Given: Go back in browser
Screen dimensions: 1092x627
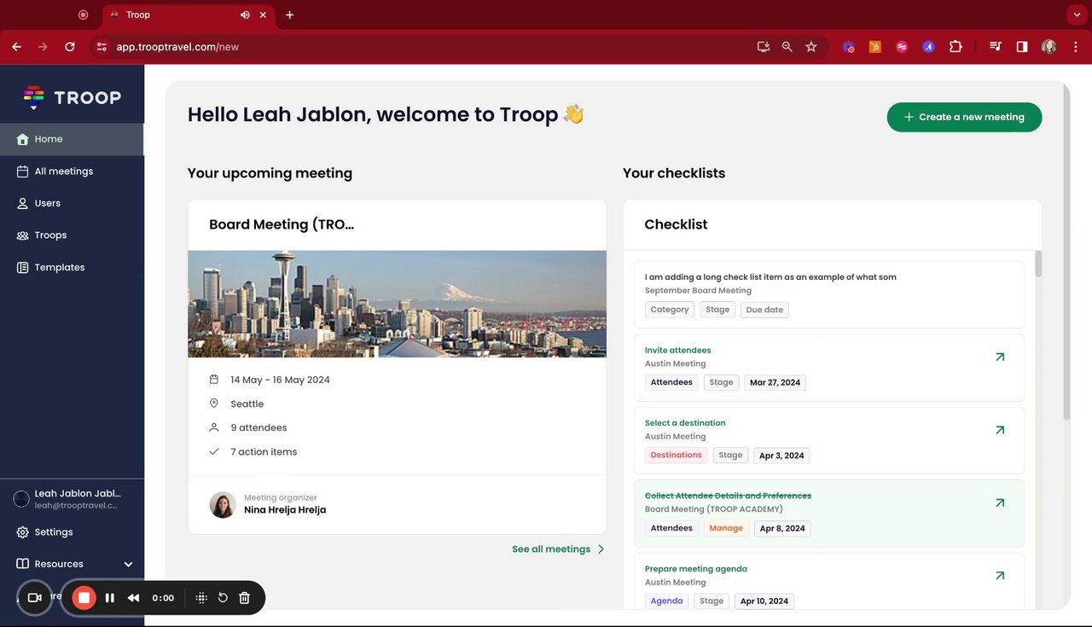Looking at the screenshot, I should [x=16, y=47].
